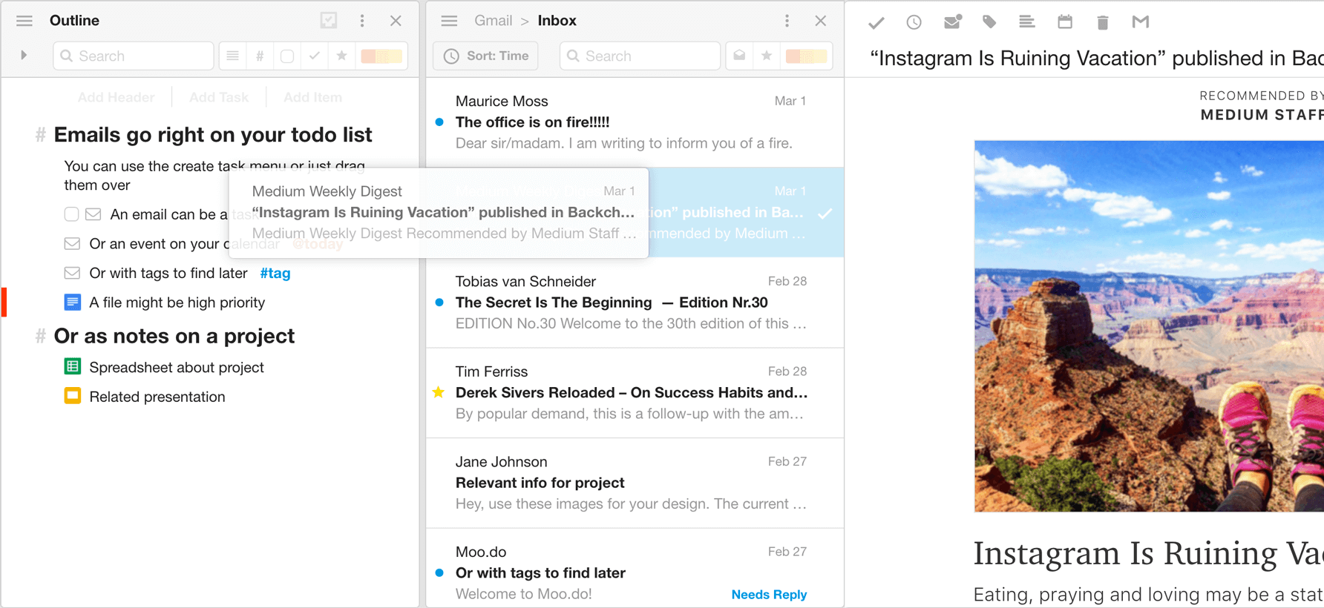This screenshot has height=608, width=1324.
Task: Click the Needs Reply label
Action: [769, 595]
